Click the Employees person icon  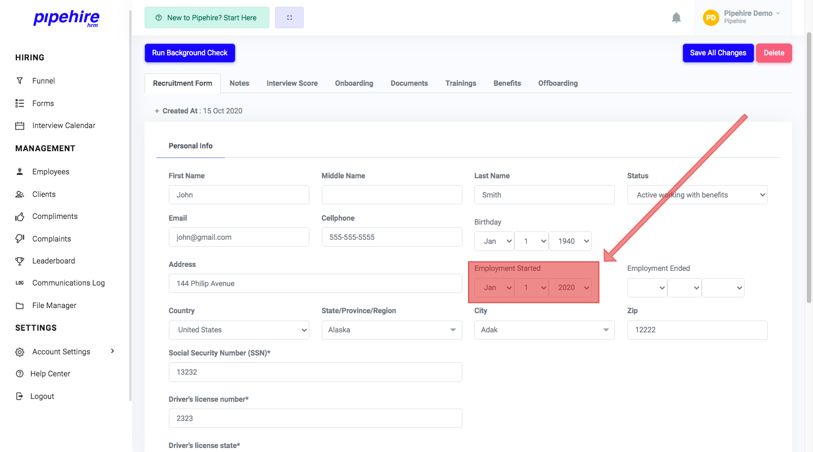(x=21, y=172)
